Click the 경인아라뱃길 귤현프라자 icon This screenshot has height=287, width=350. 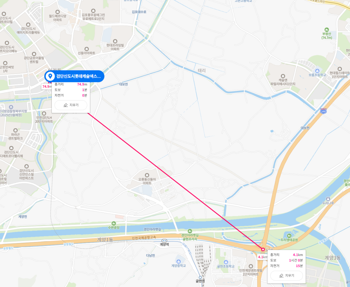tap(190, 231)
